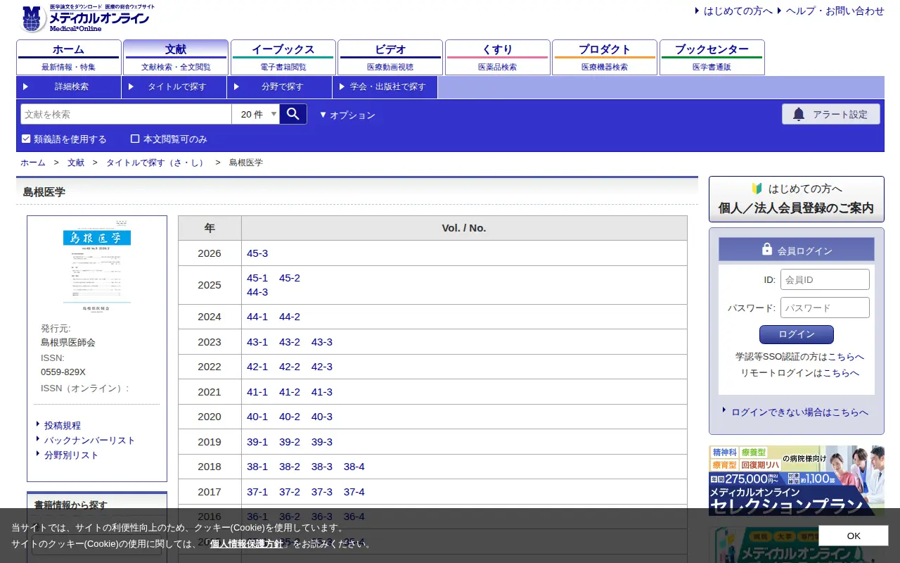Open the イーブックス tab
This screenshot has height=563, width=900.
[x=283, y=57]
